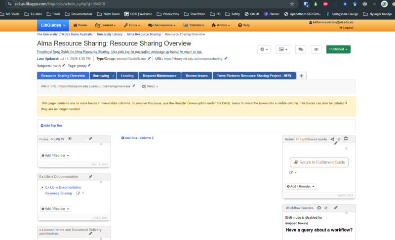Edit the Workflow Queries box pencil icon
395x240 pixels.
tap(336, 207)
